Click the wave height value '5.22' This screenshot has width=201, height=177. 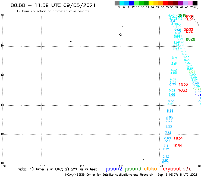180,39
